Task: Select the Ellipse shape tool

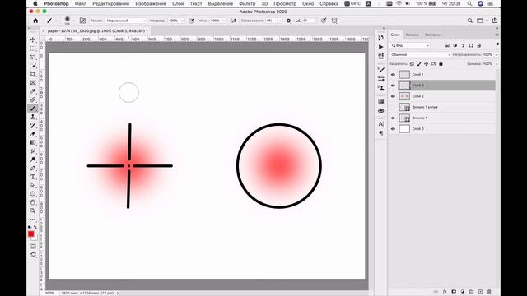Action: tap(33, 194)
